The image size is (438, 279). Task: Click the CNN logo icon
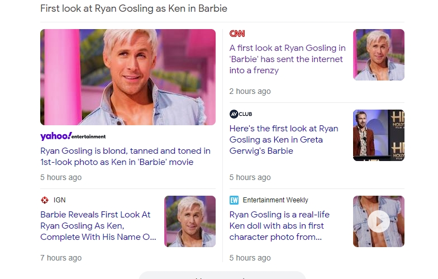[x=237, y=34]
